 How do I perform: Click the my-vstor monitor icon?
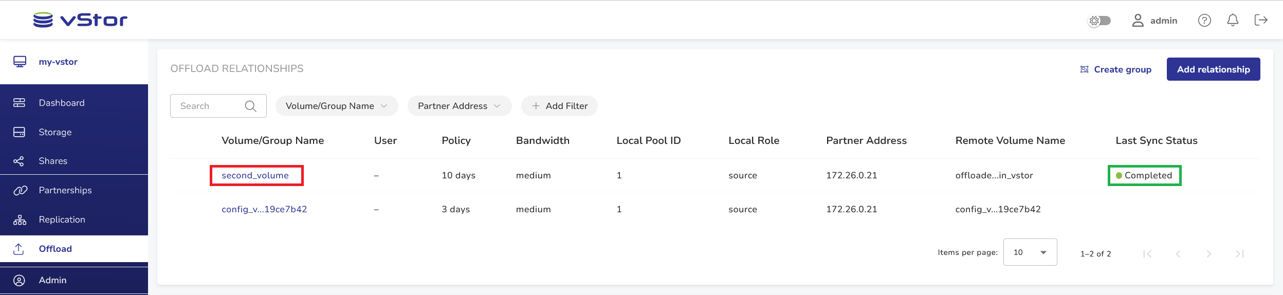(x=20, y=62)
